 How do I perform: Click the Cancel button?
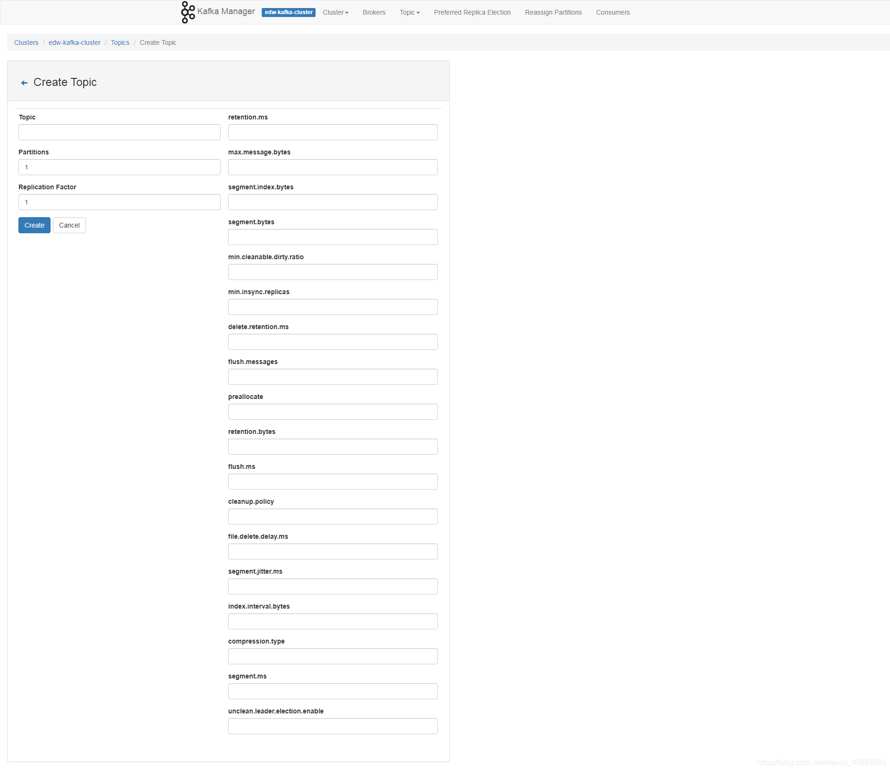[x=69, y=225]
